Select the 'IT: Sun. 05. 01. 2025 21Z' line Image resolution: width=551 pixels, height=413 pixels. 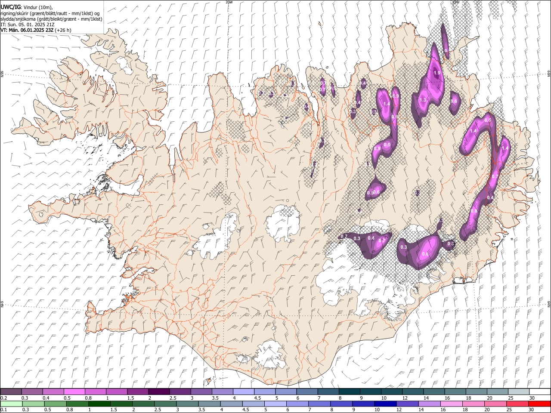[x=28, y=25]
